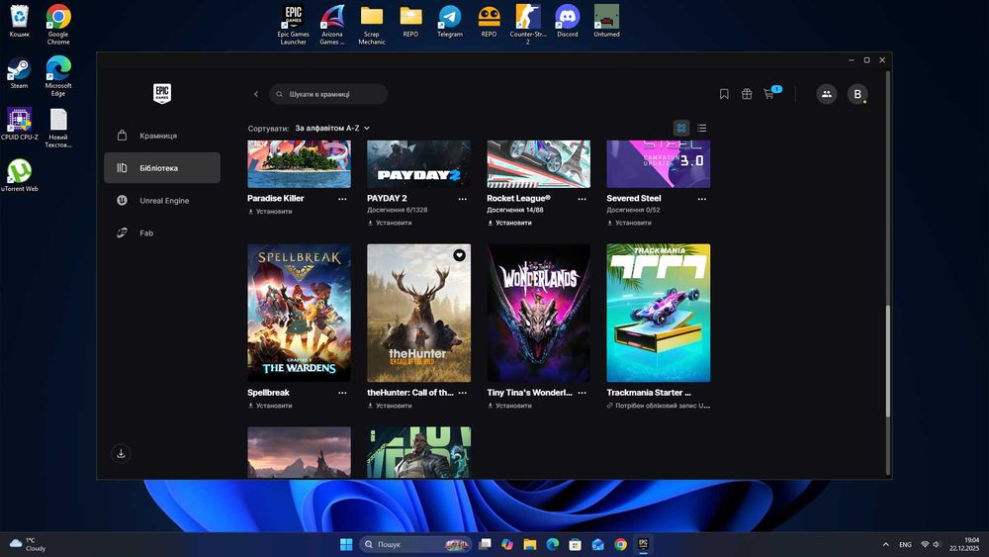This screenshot has width=989, height=557.
Task: Open the Крамниця store tab
Action: (x=162, y=136)
